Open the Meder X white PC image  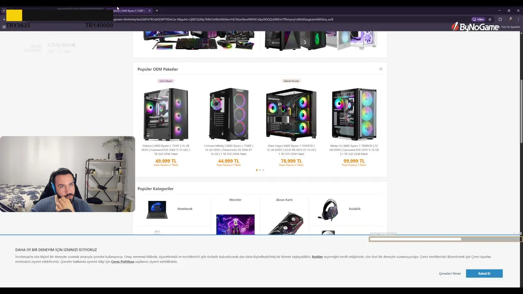point(354,114)
